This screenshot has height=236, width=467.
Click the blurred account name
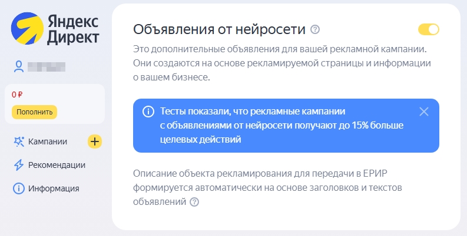pos(47,67)
